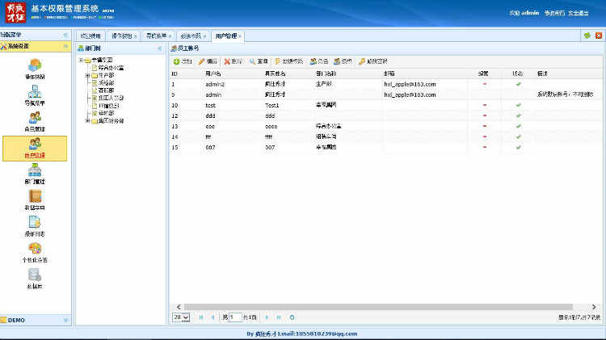Viewport: 606px width, 340px height.
Task: Toggle status checkmark for eee row
Action: (x=518, y=126)
